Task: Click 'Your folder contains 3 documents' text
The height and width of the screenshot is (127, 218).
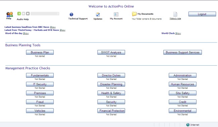Action: tap(147, 19)
